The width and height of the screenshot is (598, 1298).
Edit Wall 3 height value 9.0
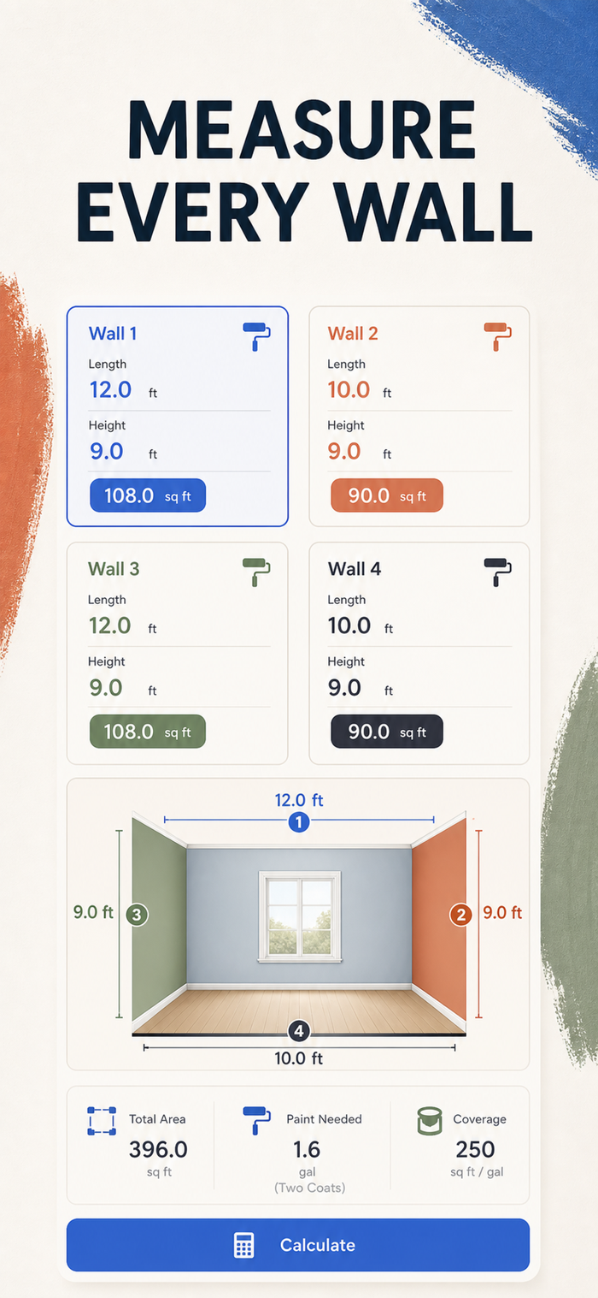106,688
